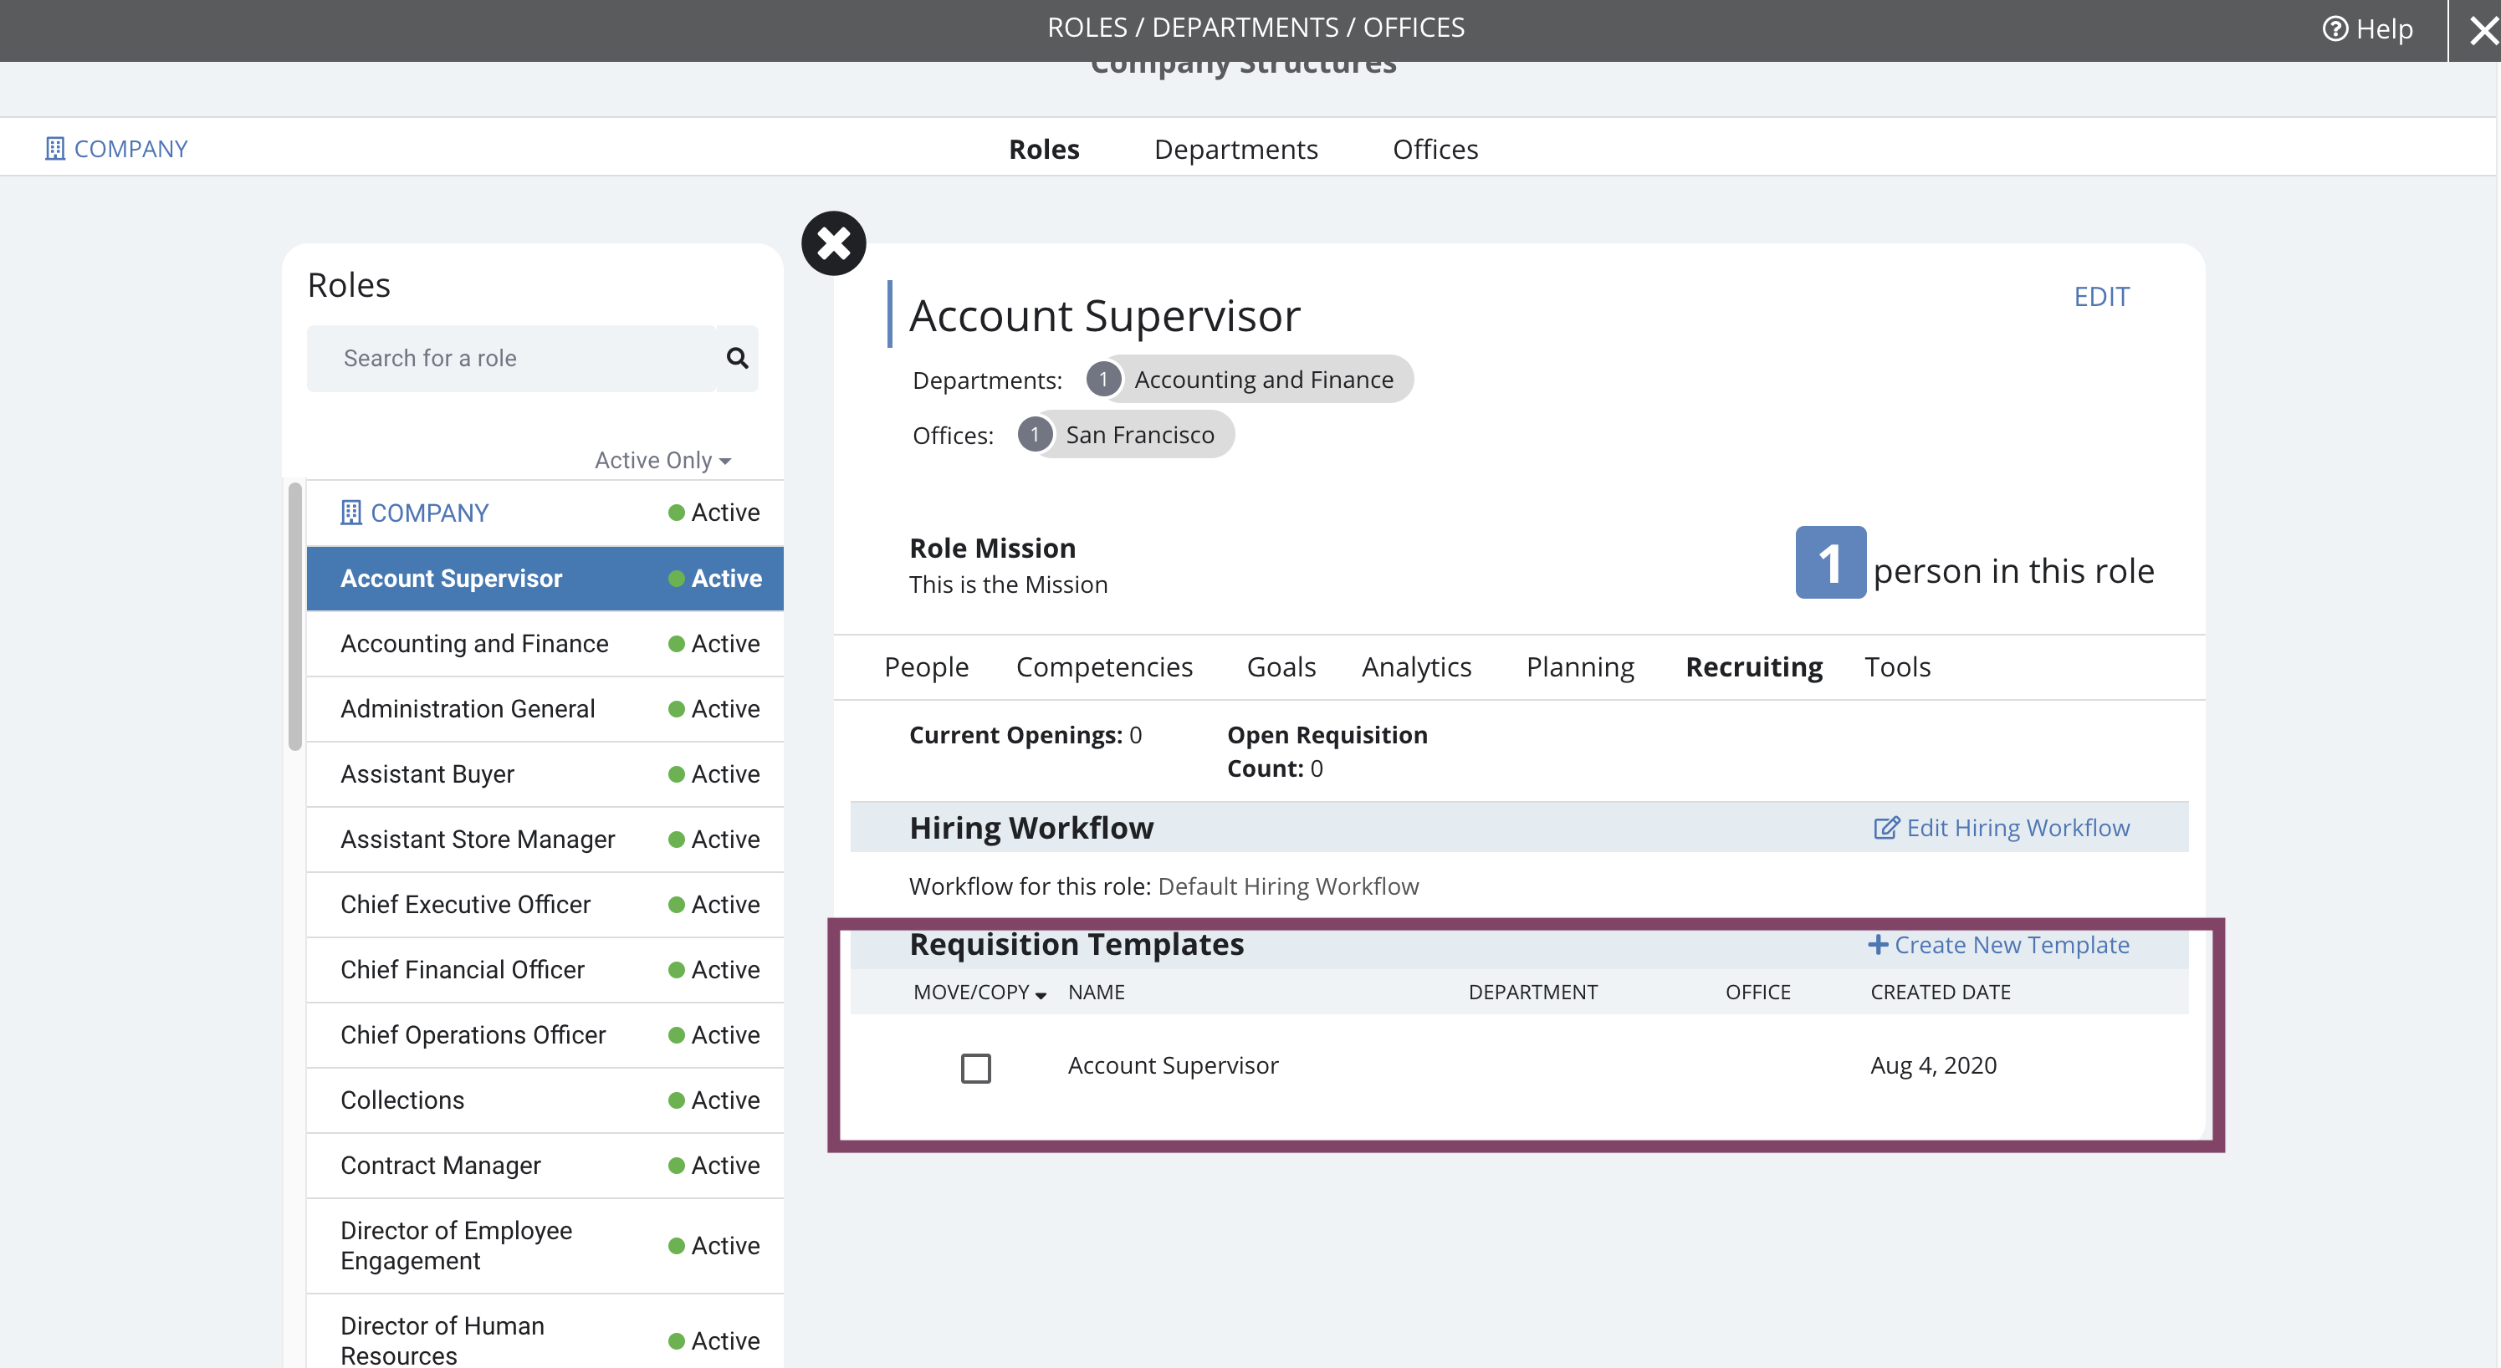Click the EDIT link for Account Supervisor
Viewport: 2501px width, 1368px height.
(x=2101, y=296)
